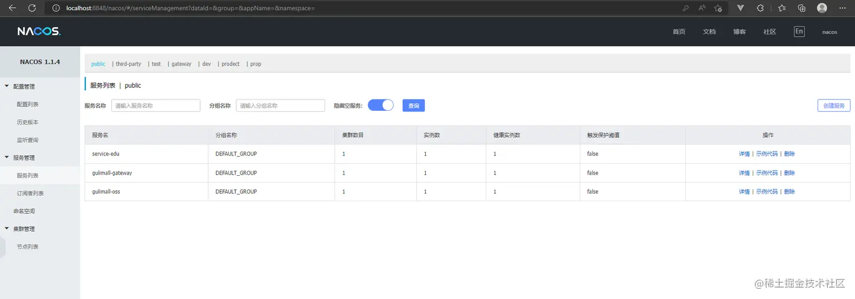Click 删除 for gulimall-oss

coord(789,192)
